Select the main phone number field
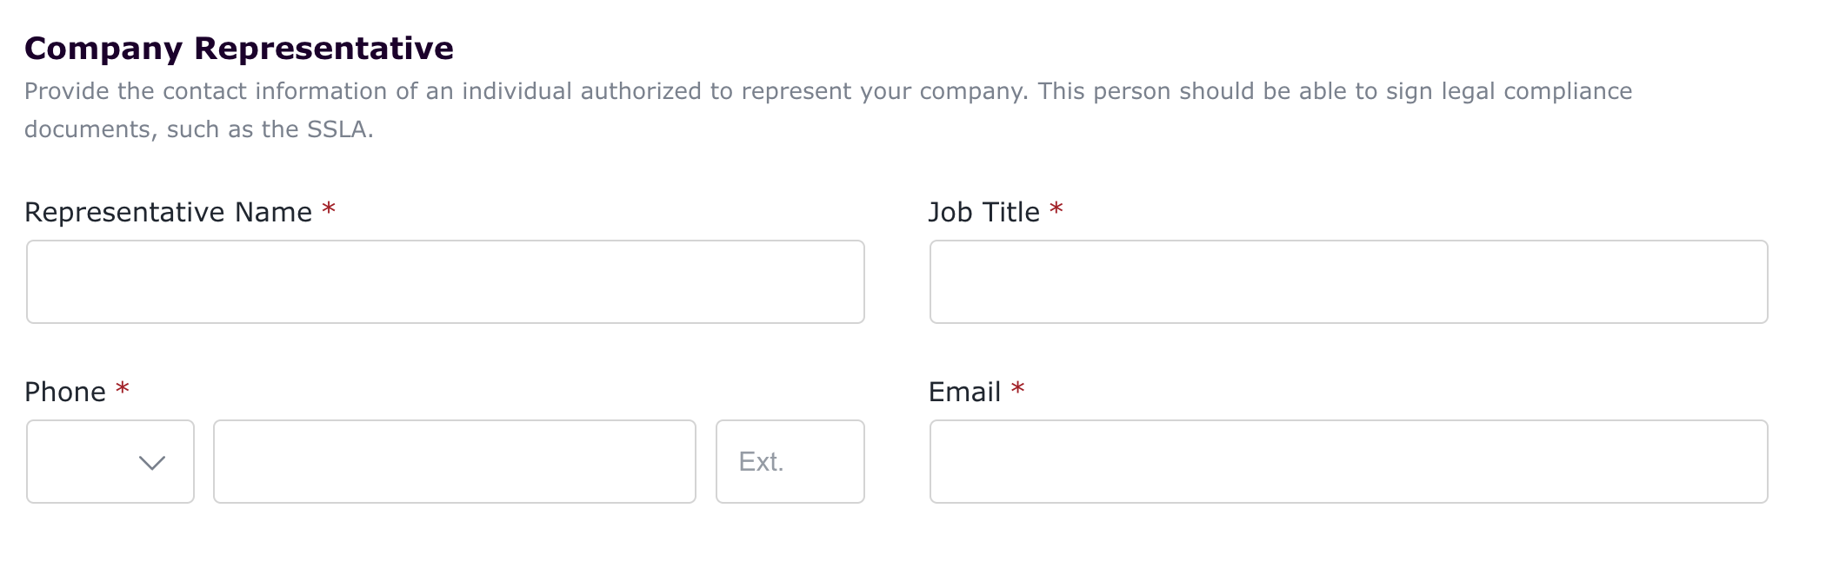The width and height of the screenshot is (1826, 561). tap(455, 462)
